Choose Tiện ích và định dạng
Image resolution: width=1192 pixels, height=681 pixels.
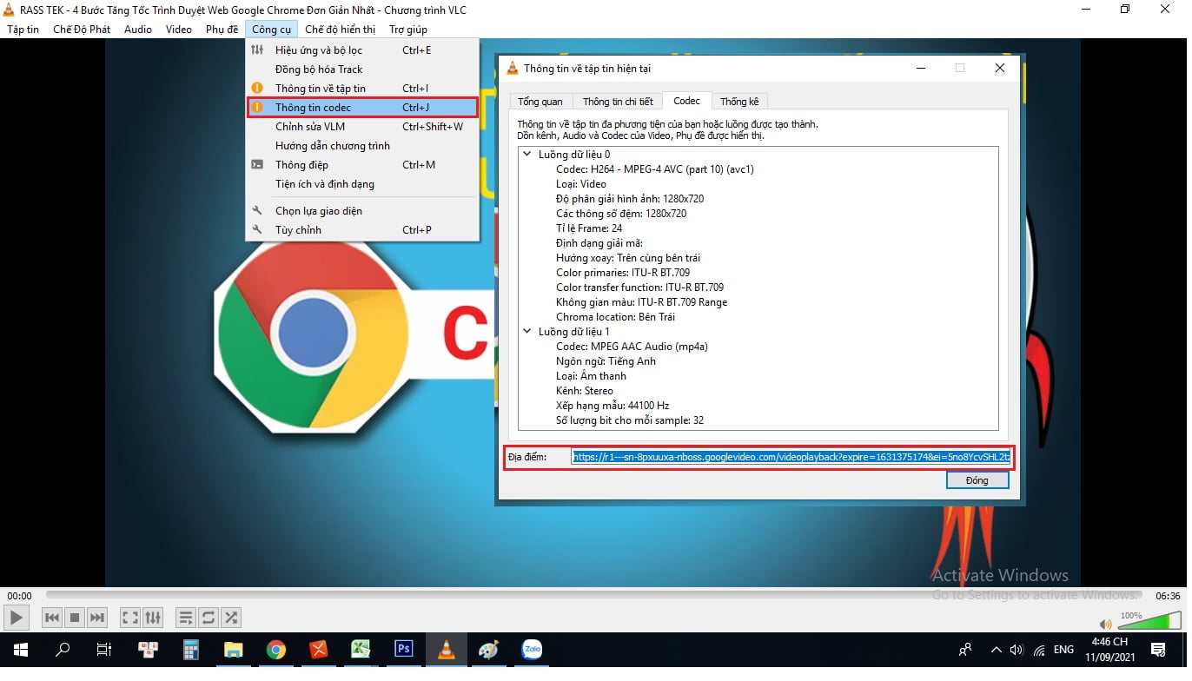(x=362, y=184)
